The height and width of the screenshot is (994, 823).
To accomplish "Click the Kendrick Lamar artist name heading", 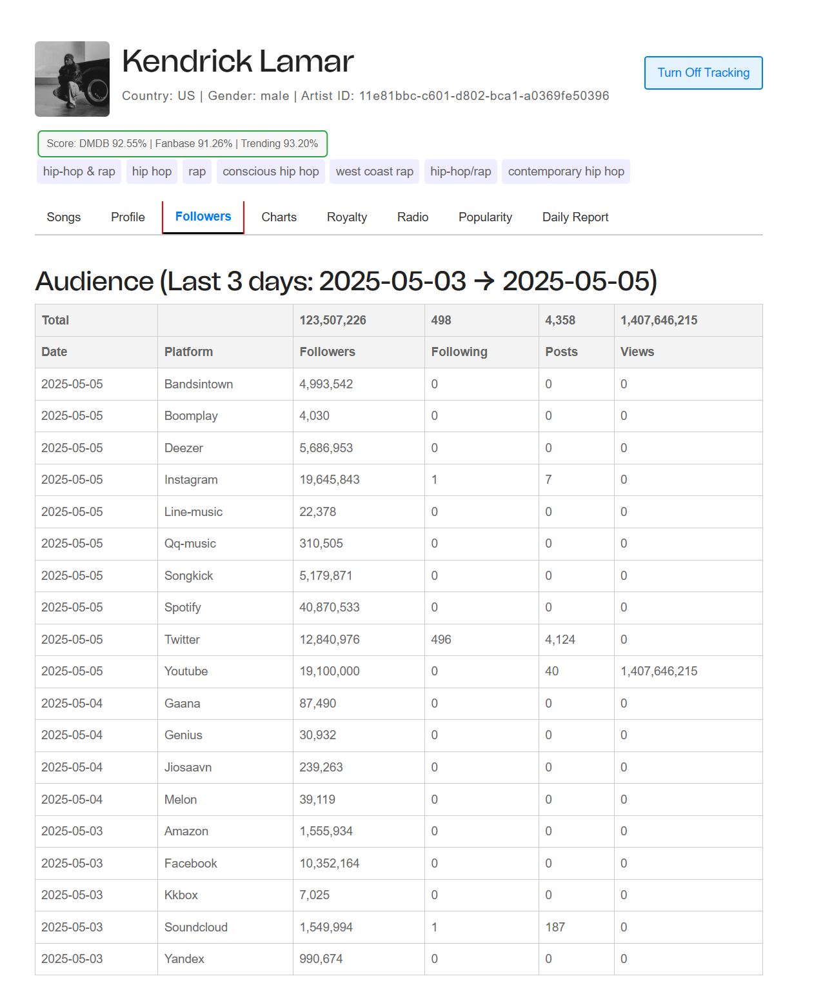I will 237,61.
